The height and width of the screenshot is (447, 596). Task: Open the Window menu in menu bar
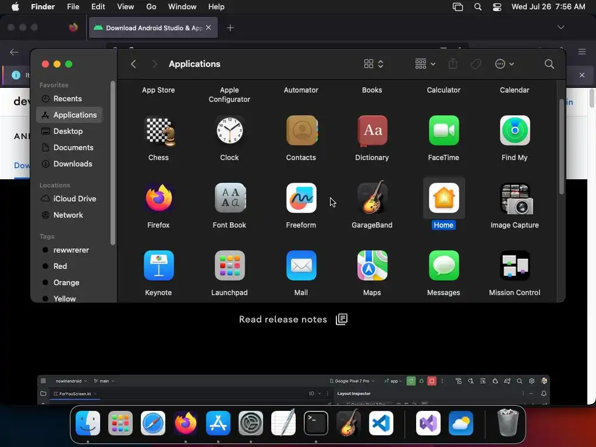pos(182,7)
